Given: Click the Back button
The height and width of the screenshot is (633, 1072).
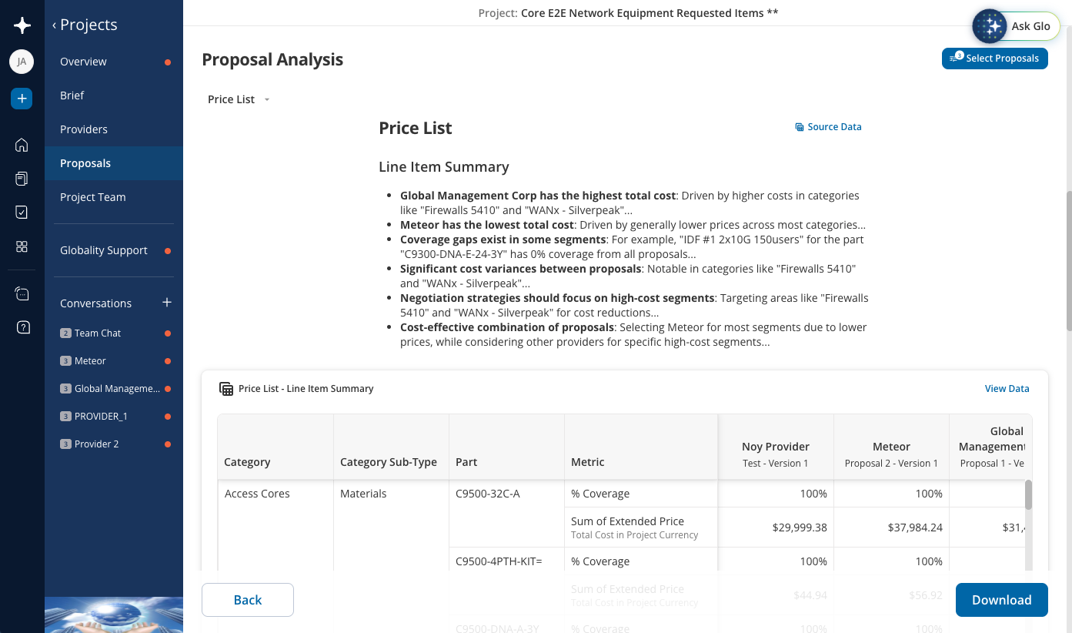Looking at the screenshot, I should click(x=248, y=600).
